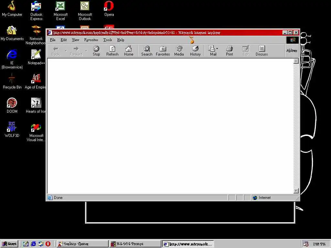Click the Back toolbar button
Viewport: 331px width, 248px height.
tap(56, 51)
